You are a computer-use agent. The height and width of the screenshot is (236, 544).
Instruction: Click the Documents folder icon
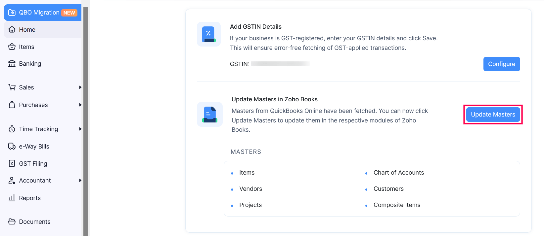[12, 221]
